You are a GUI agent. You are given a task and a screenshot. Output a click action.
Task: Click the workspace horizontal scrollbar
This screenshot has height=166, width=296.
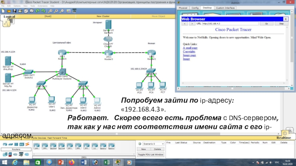(140, 134)
